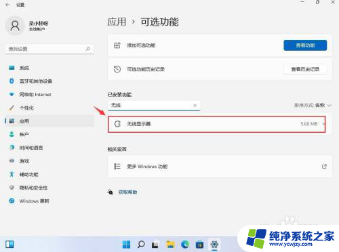This screenshot has height=252, width=339.
Task: Click the time and language globe icon
Action: tap(12, 148)
